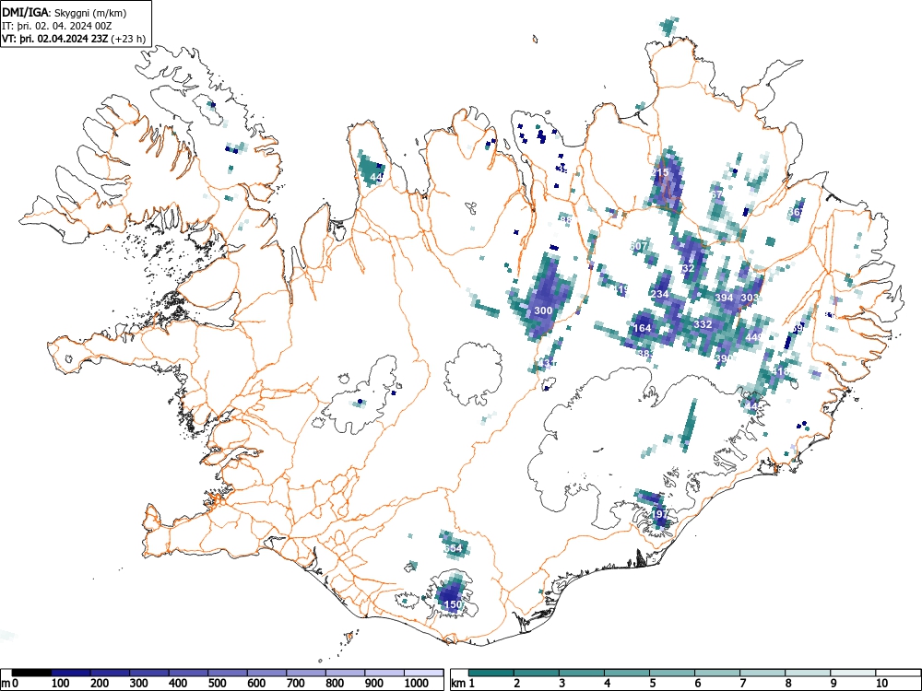Click the '418' visibility value on the map

[x=780, y=371]
